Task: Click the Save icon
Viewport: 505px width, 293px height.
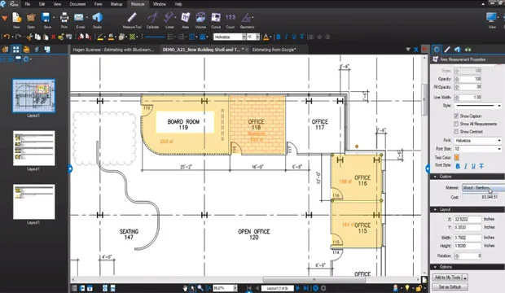Action: tap(46, 18)
